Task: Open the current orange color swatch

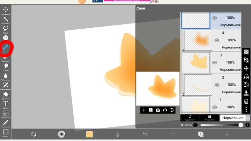Action: [89, 134]
